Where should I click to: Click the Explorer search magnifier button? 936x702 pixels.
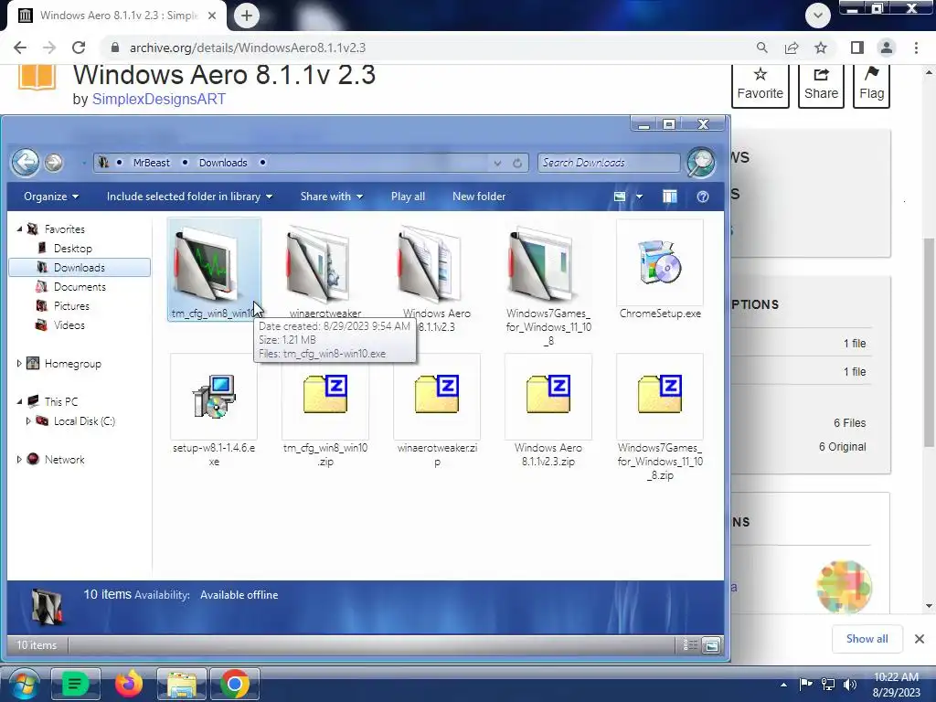pyautogui.click(x=701, y=163)
